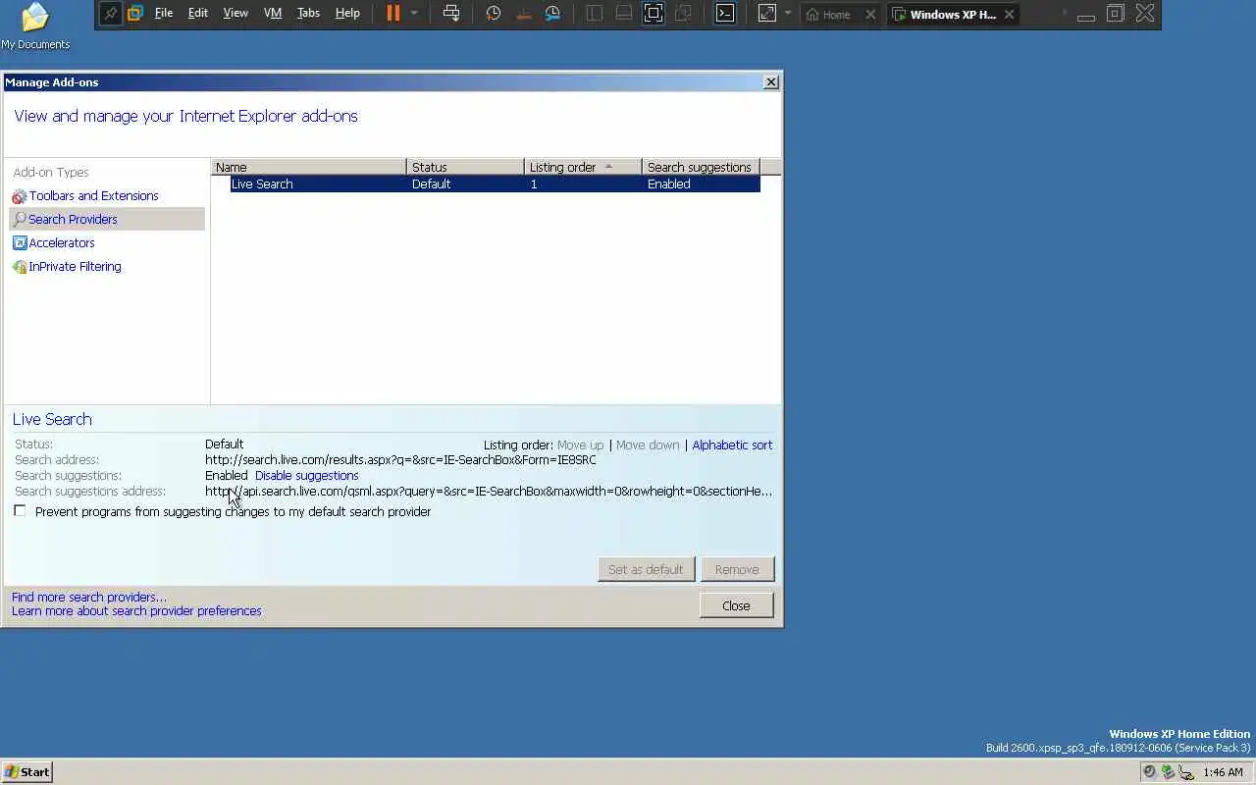Screen dimensions: 1256x785
Task: Select the Live Search provider row
Action: click(x=495, y=184)
